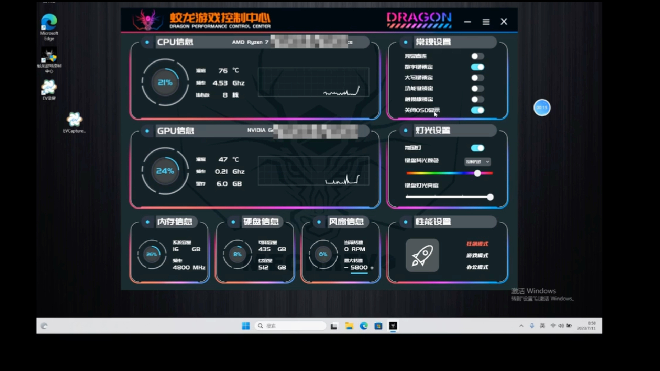Turn off the 数字键锁定 switch

click(x=477, y=67)
